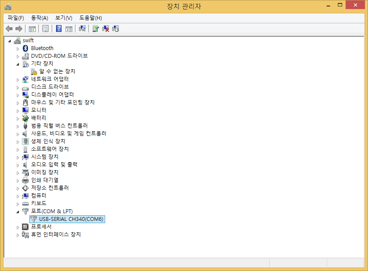Select the 모니터 label
Image resolution: width=368 pixels, height=271 pixels.
[x=39, y=110]
